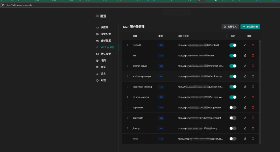Image resolution: width=280 pixels, height=152 pixels.
Task: Enable the jimeng server toggle
Action: click(233, 128)
